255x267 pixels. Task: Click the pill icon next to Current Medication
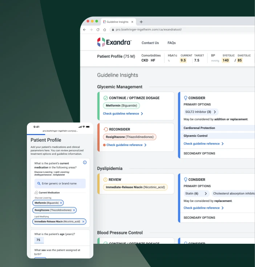point(36,193)
